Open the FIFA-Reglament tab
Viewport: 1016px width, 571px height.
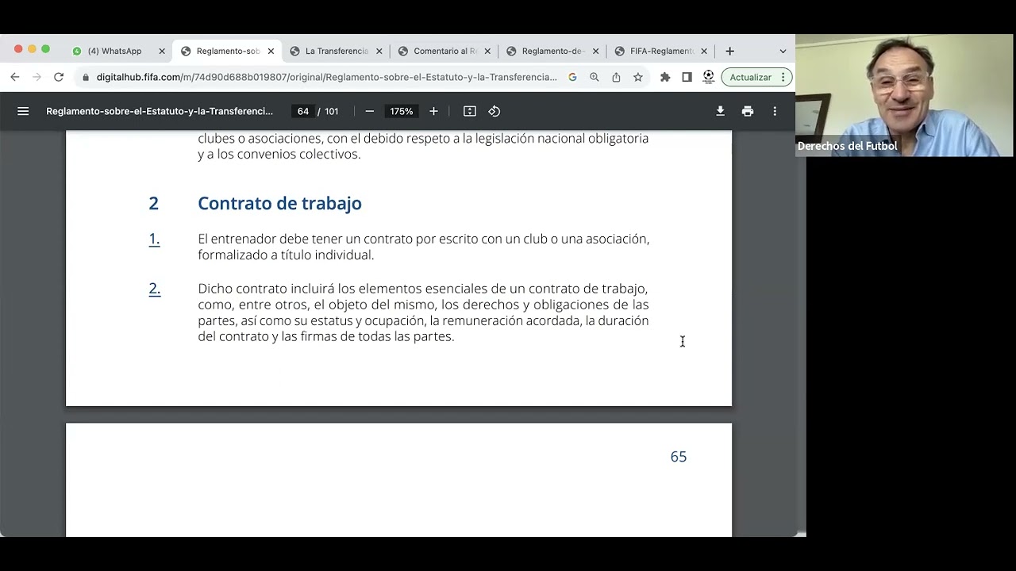point(662,51)
